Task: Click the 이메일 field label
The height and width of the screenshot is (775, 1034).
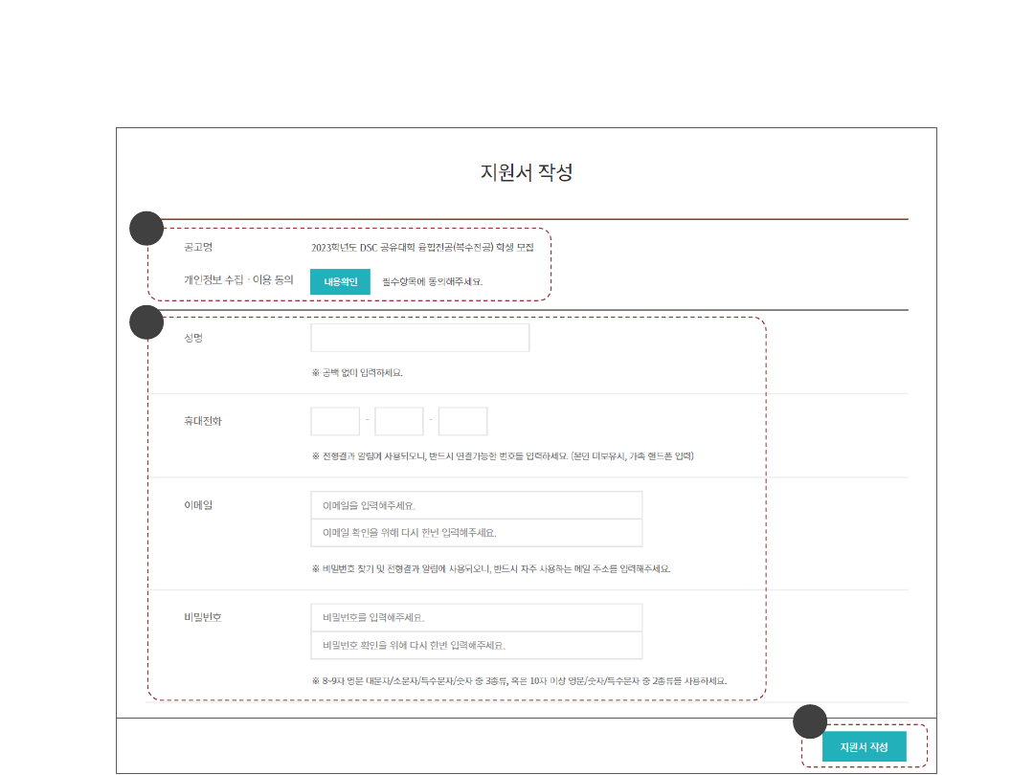Action: (x=198, y=505)
